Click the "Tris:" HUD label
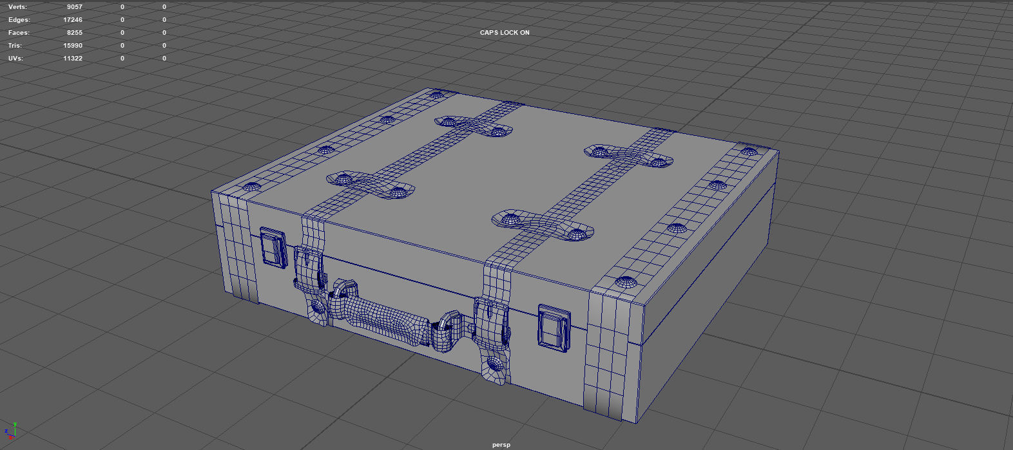The width and height of the screenshot is (1013, 450). click(x=15, y=46)
